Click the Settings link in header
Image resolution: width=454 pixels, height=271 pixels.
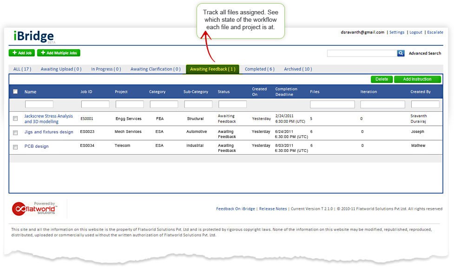396,32
